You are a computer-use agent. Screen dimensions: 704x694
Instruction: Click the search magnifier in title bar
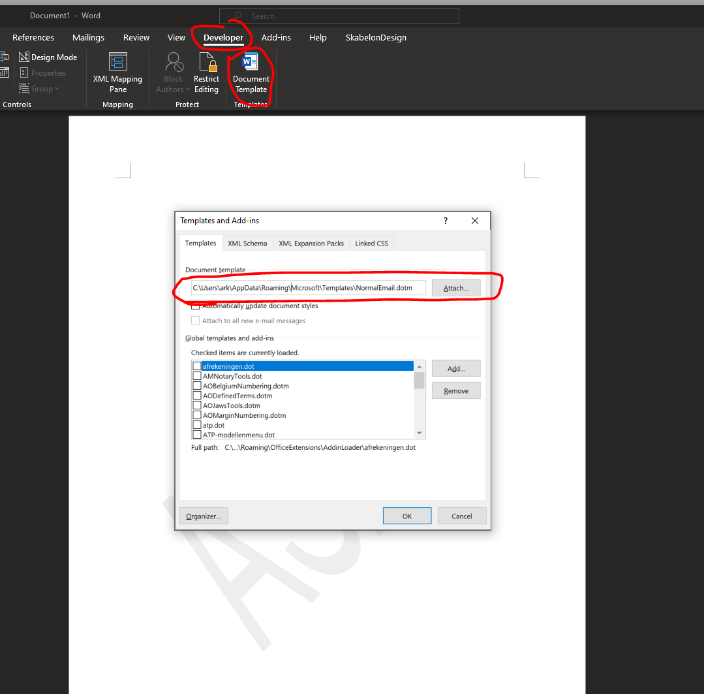238,16
